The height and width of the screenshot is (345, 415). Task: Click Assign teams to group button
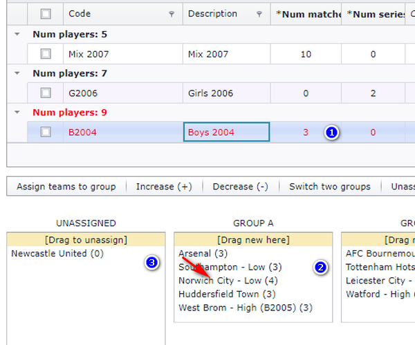pos(66,187)
